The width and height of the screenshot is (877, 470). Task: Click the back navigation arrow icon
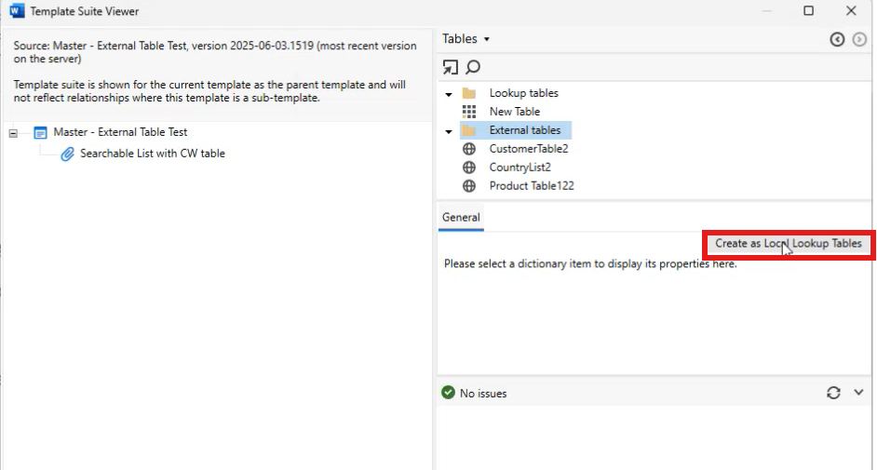click(837, 39)
